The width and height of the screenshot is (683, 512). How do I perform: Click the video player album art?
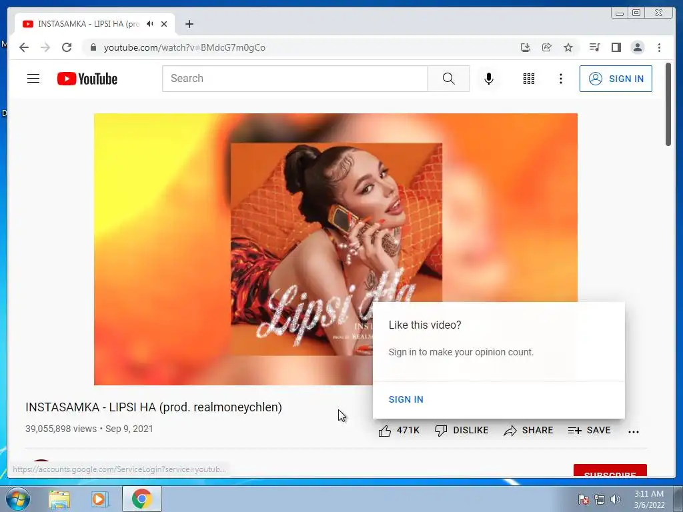(335, 249)
